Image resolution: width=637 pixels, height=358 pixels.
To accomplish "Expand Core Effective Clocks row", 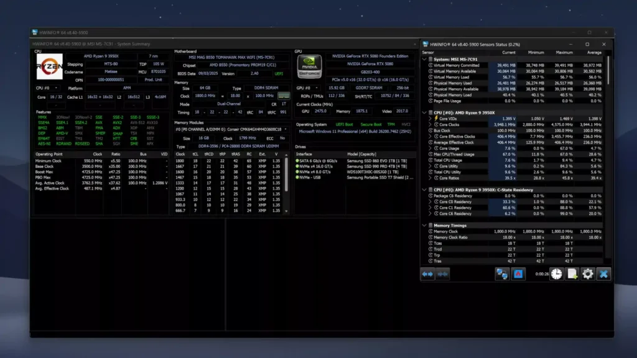I will (430, 136).
